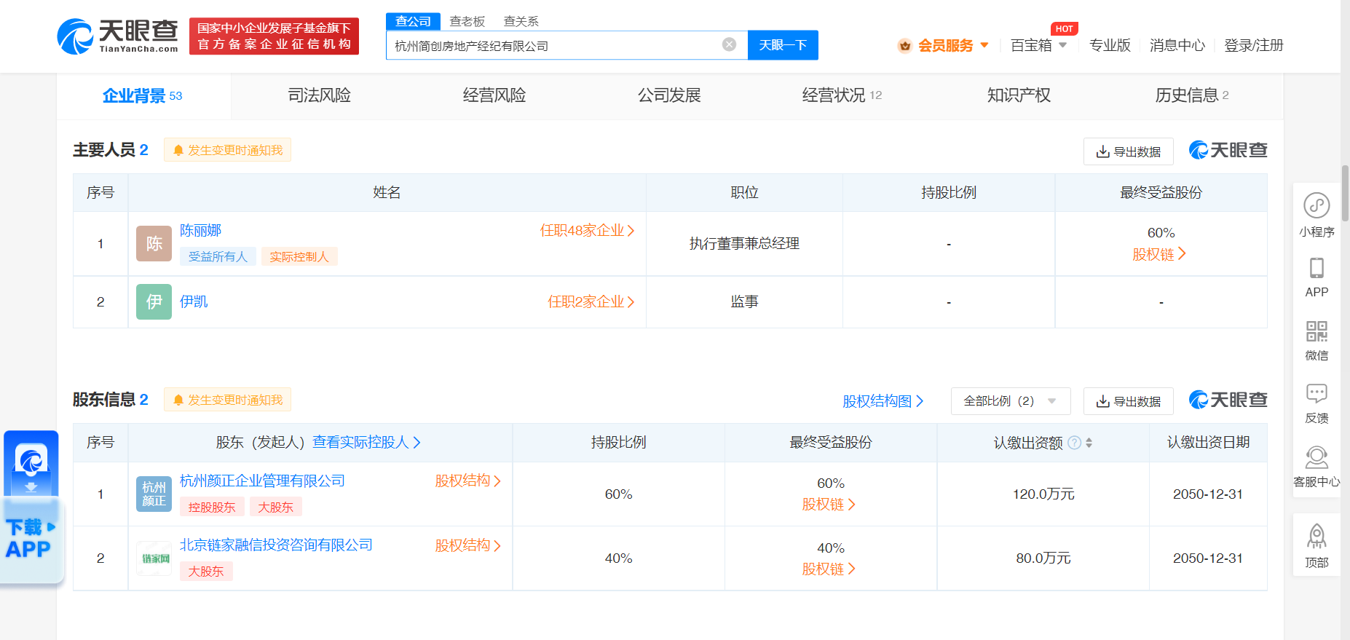Click help question-mark icon beside 认缴出资额
This screenshot has width=1350, height=640.
pos(1074,443)
